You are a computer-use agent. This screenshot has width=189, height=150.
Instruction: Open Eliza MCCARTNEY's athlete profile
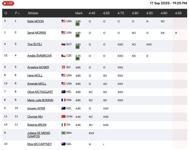tap(39, 144)
